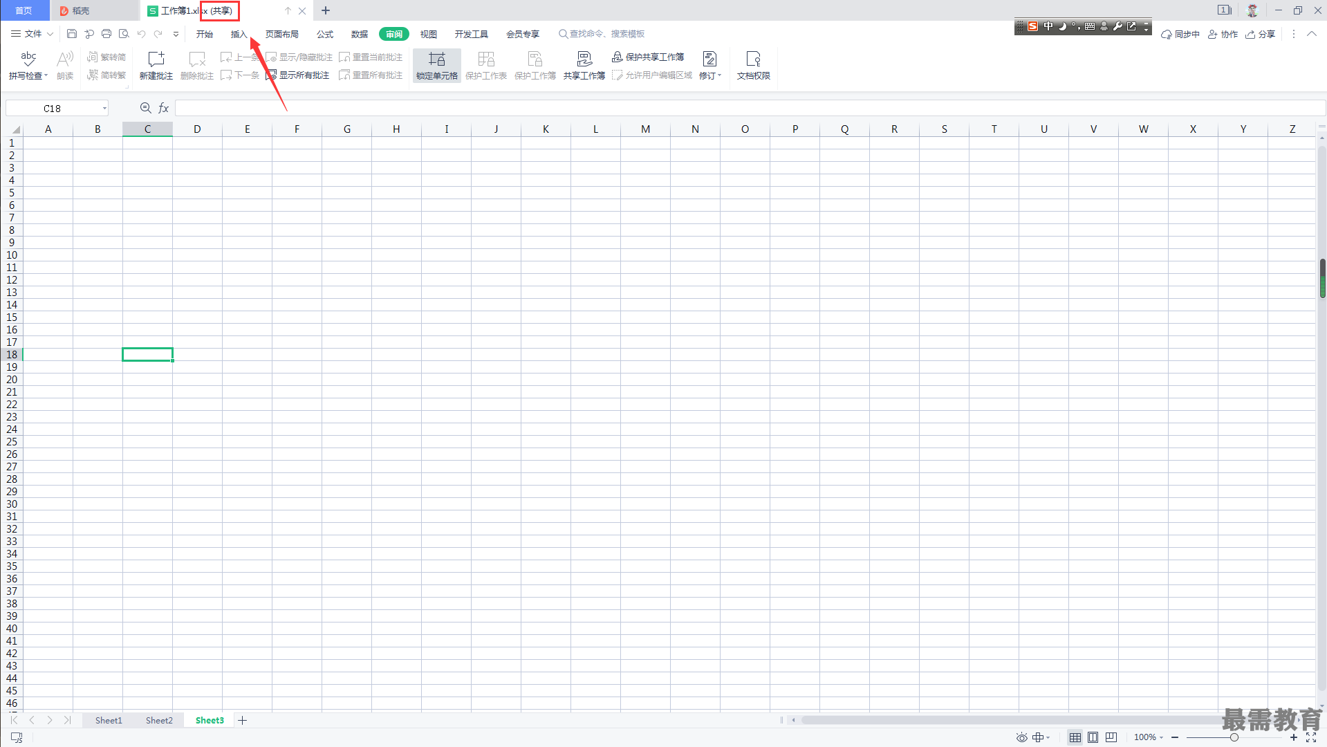The width and height of the screenshot is (1327, 747).
Task: Switch to the 开始 ribbon tab
Action: tap(205, 34)
